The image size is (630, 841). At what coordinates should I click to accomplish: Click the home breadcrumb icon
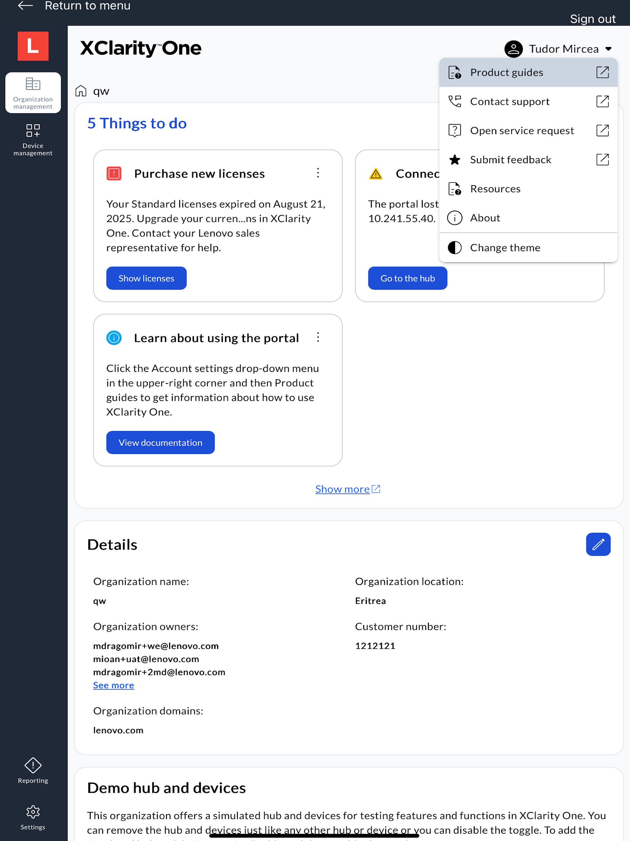[x=81, y=91]
